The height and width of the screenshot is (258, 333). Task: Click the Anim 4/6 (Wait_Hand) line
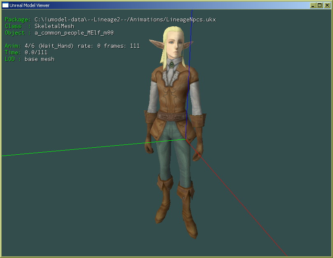click(x=72, y=46)
